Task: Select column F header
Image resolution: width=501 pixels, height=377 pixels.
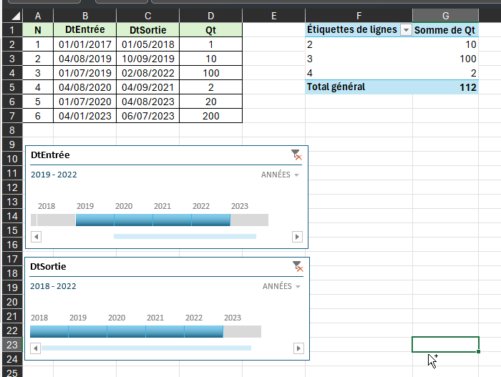Action: [359, 16]
